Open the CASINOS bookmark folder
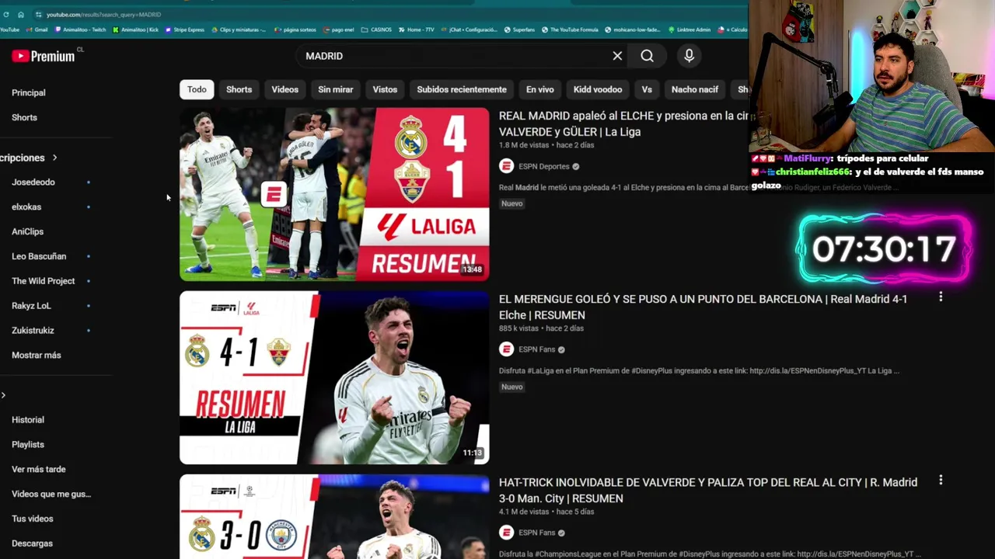This screenshot has width=995, height=559. point(377,30)
